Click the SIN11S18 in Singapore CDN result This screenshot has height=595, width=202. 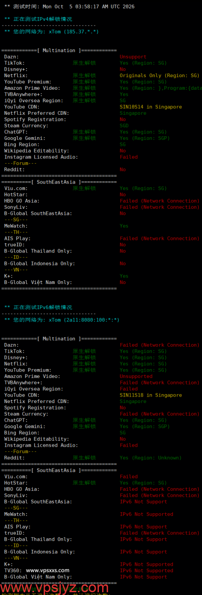(x=151, y=395)
